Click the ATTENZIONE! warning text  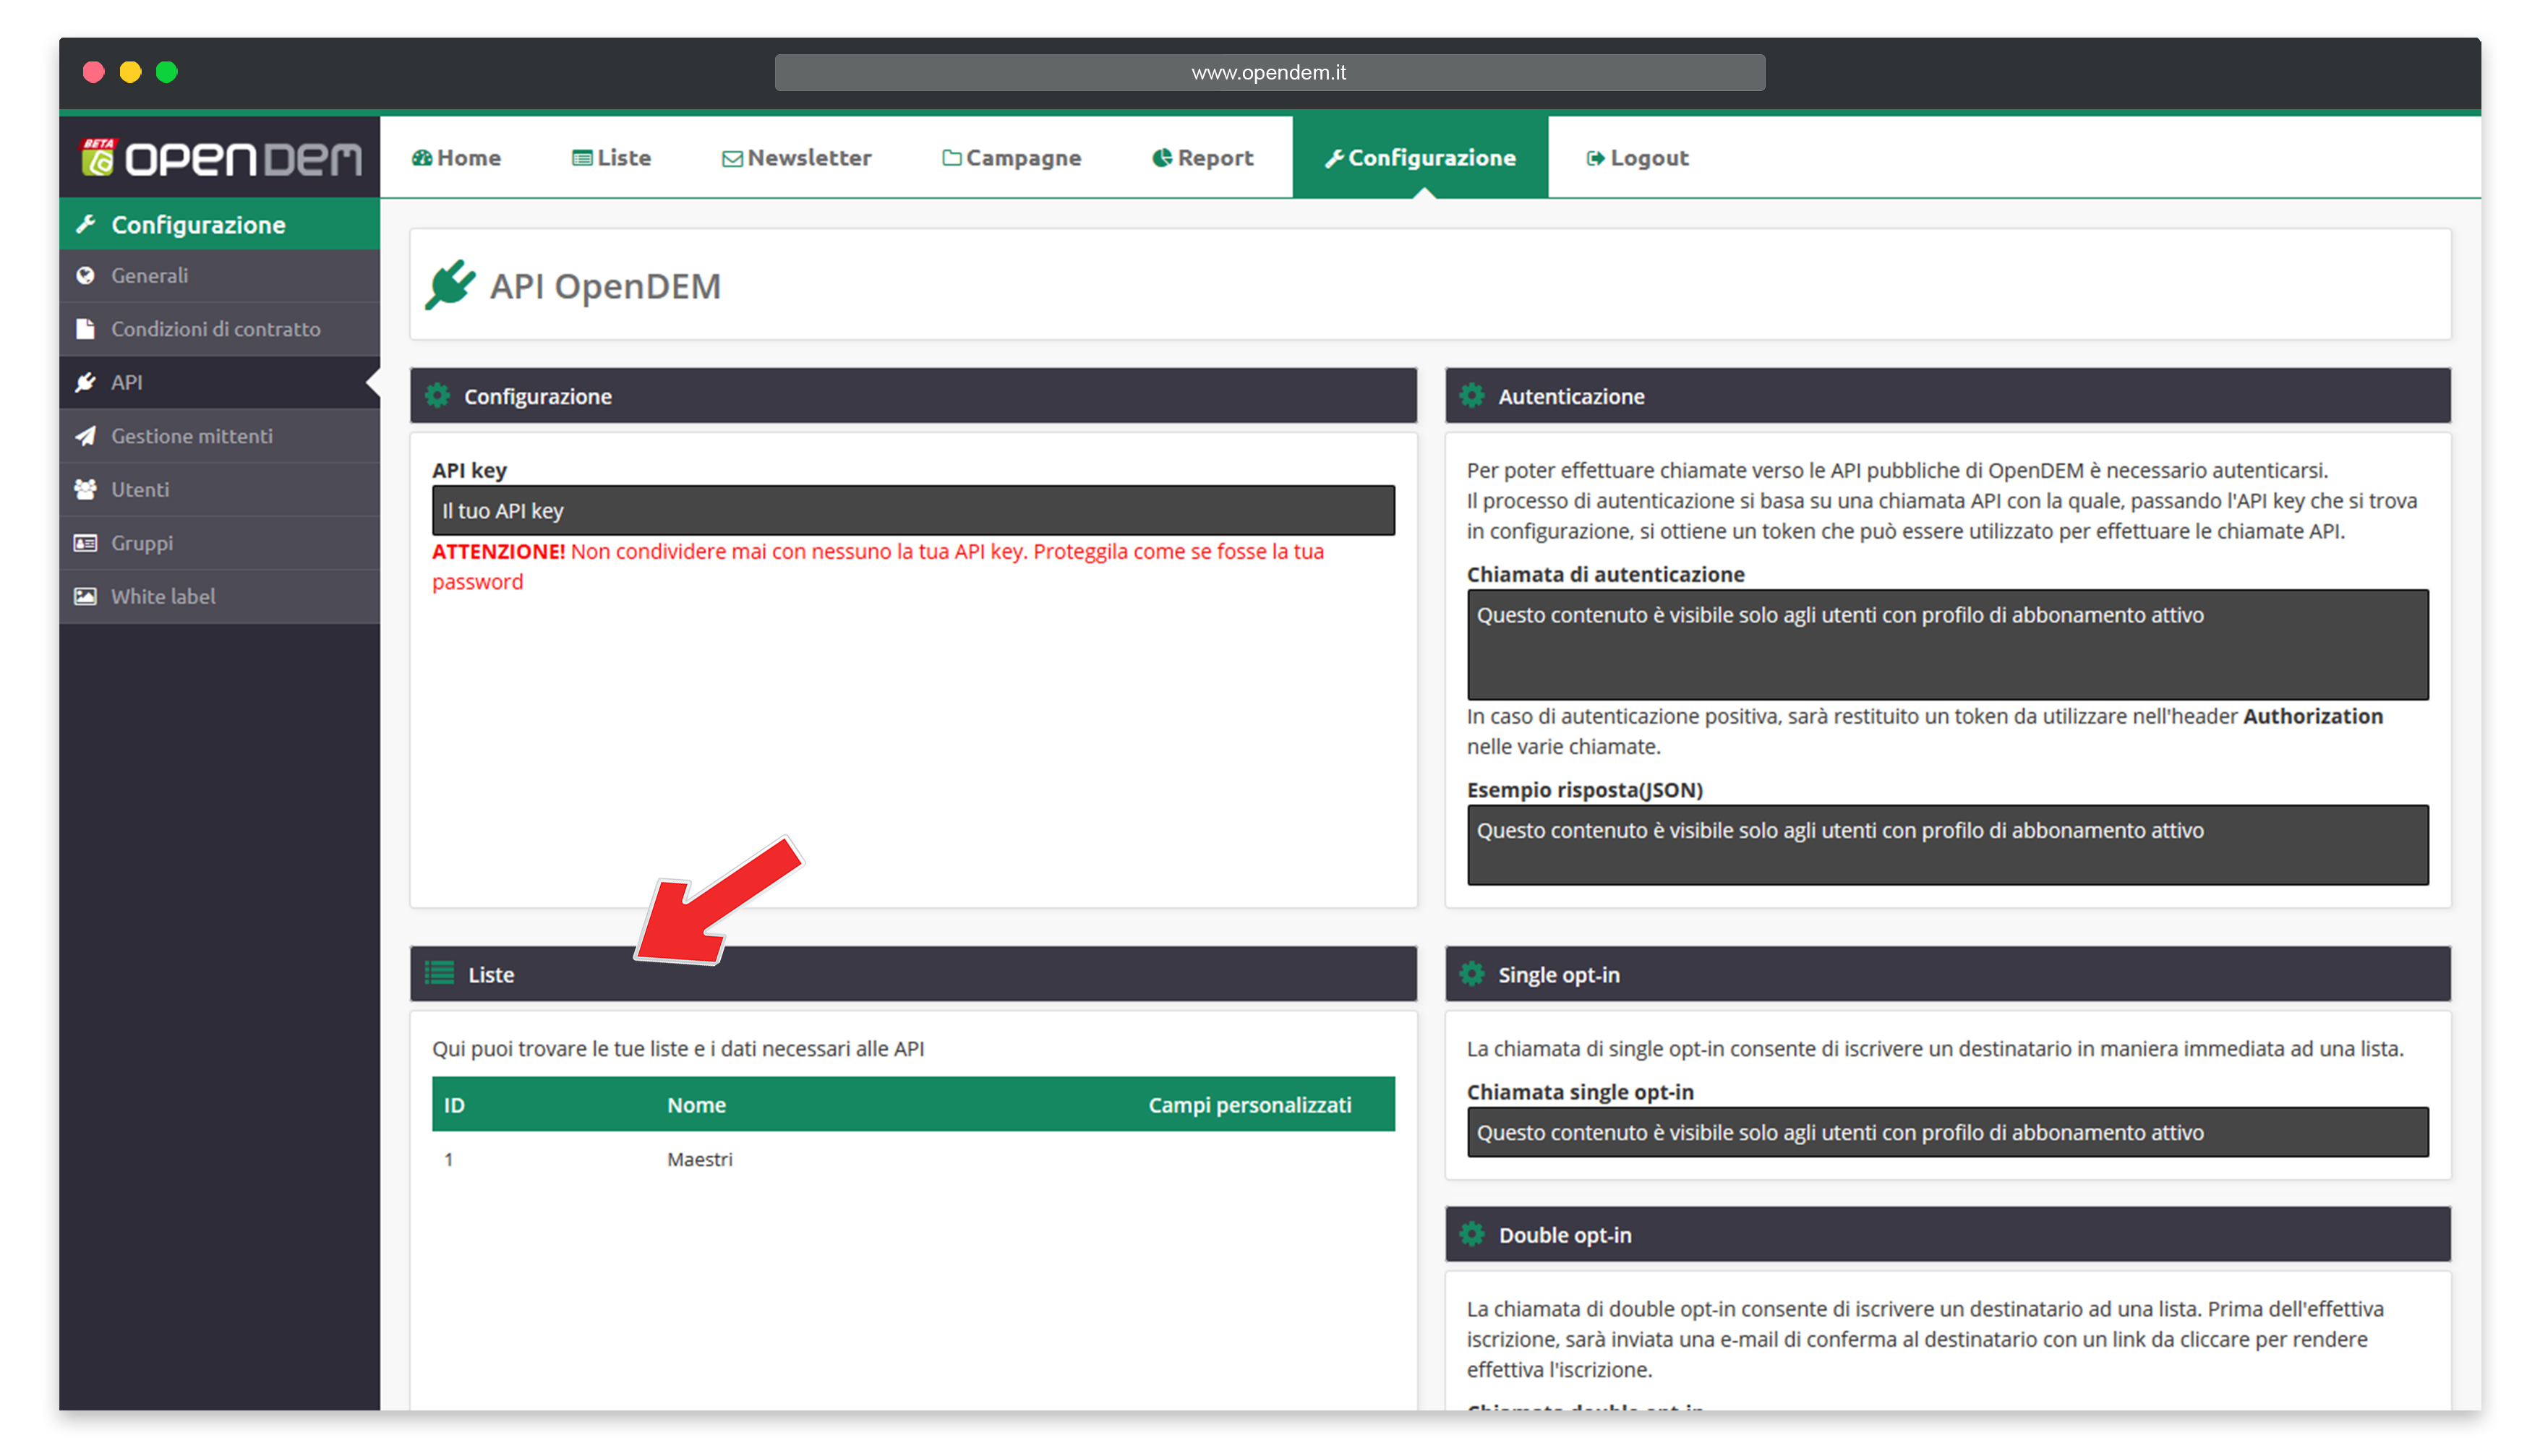coord(498,551)
